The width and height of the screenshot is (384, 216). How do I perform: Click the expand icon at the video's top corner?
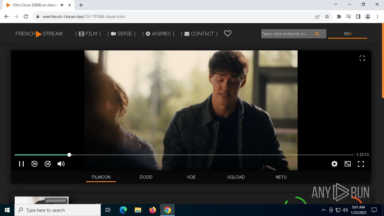[362, 58]
